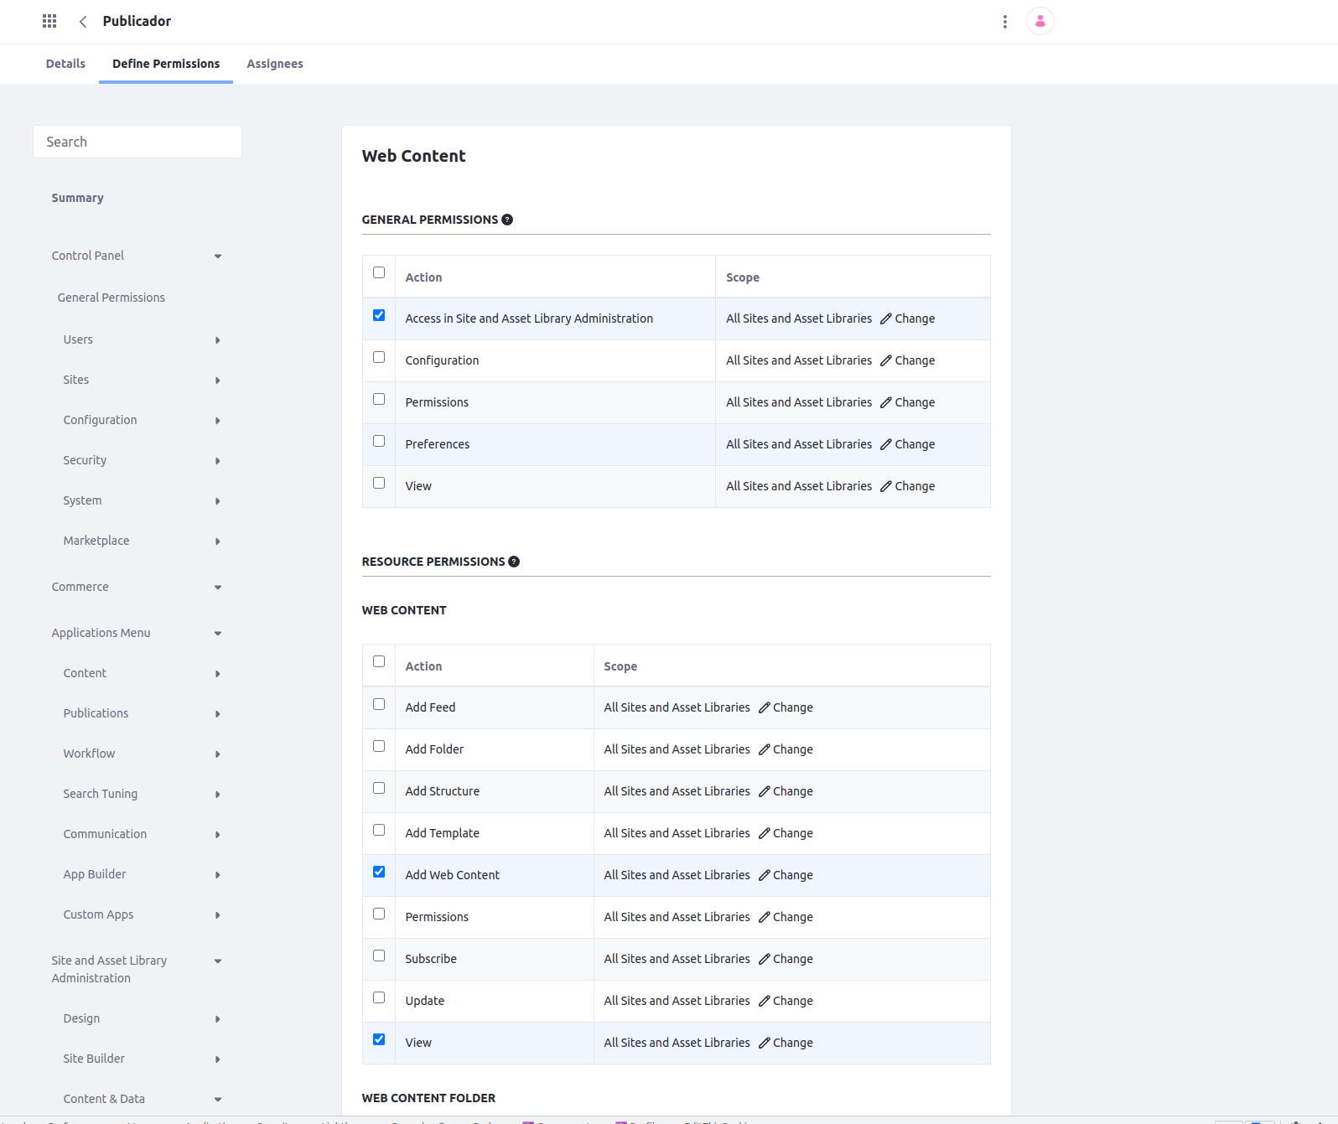Change scope for Add Folder
Viewport: 1338px width, 1124px height.
(x=786, y=749)
